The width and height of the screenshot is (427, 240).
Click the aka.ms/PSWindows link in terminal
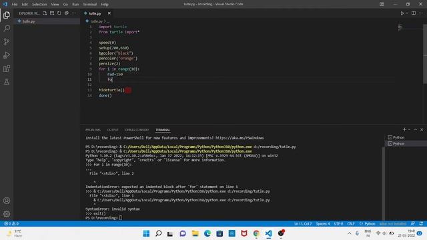[240, 138]
